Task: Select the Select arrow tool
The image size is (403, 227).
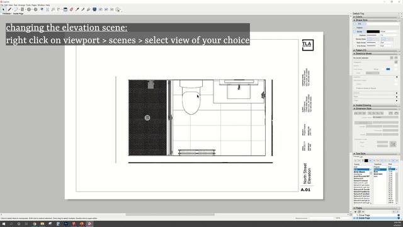Action: [x=3, y=9]
